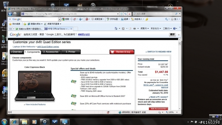Click the Google toolbar translate (翻譯) item
Viewport: 222px width, 125px height.
coord(125,19)
